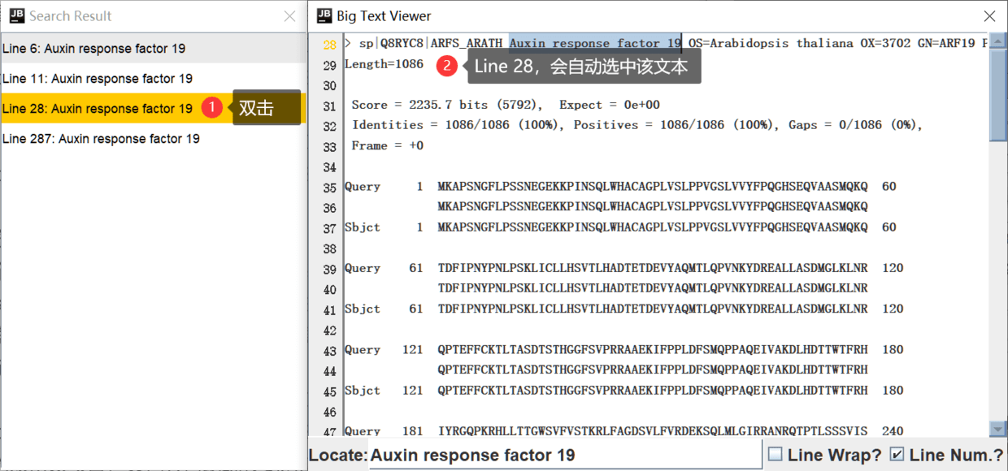1008x471 pixels.
Task: Click the match line 40 consensus sequence
Action: (x=652, y=288)
